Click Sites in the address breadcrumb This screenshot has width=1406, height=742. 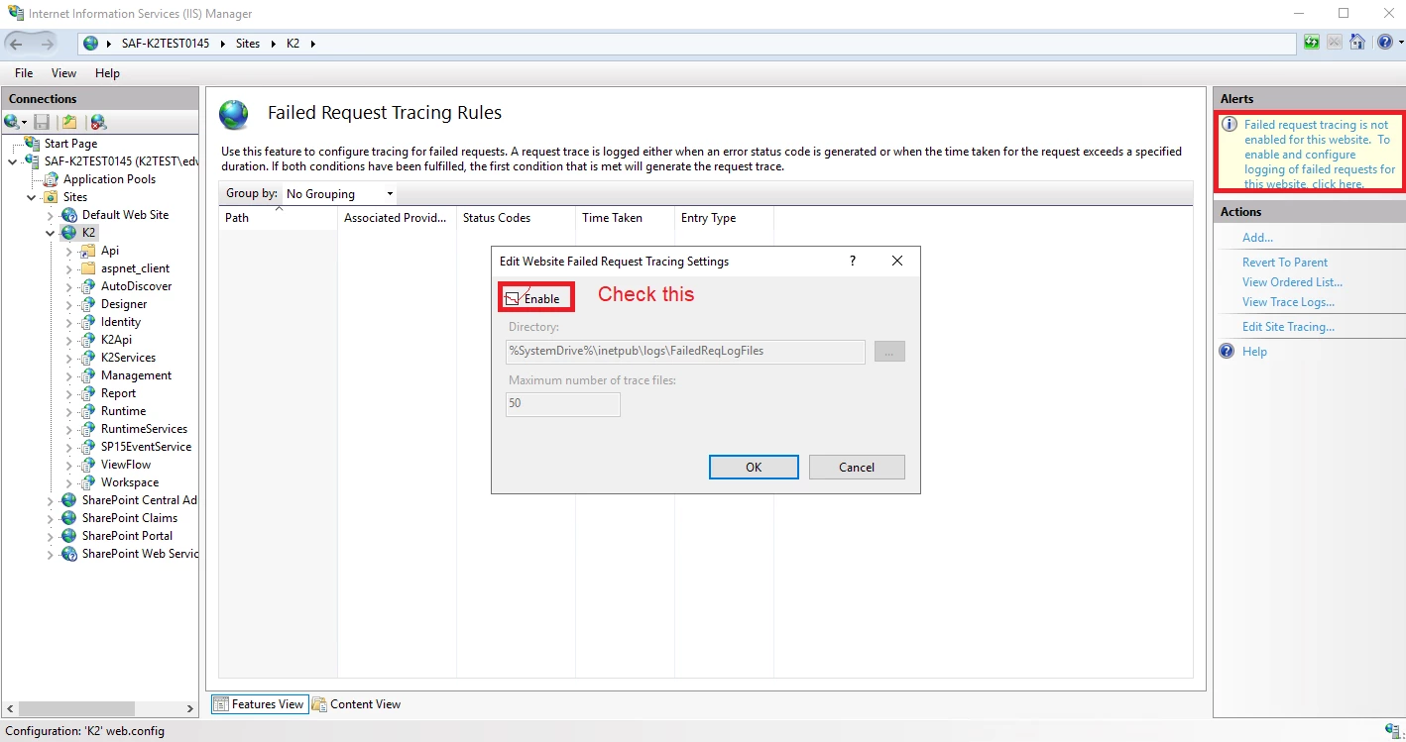247,44
